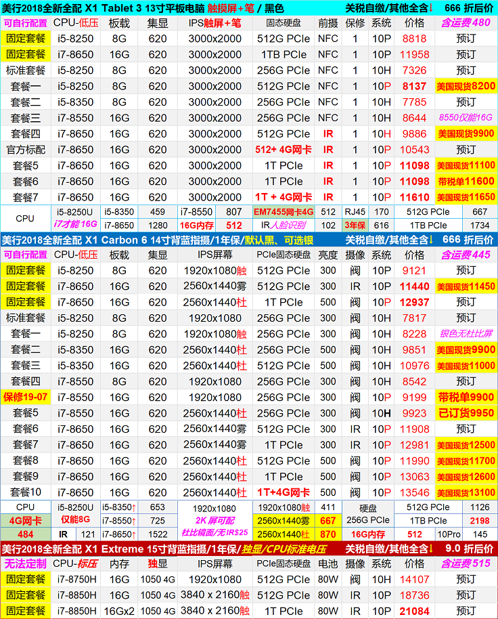Click the yellow price cell 870
Screen dimensions: 498x619
tap(327, 534)
